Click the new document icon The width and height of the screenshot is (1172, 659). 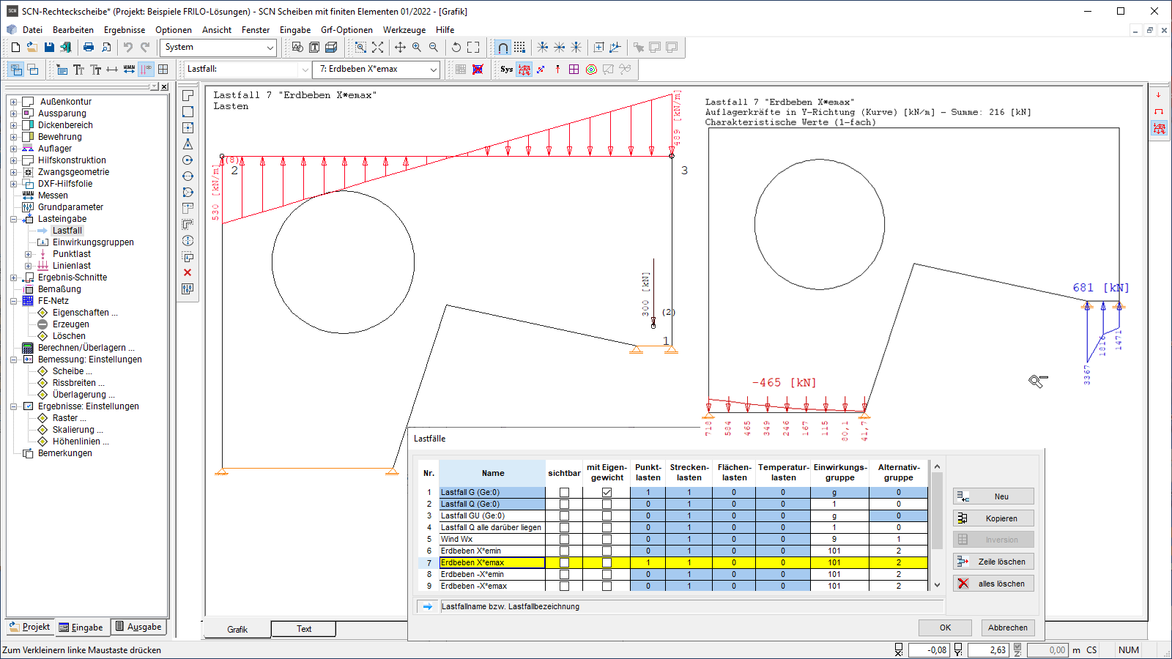15,47
